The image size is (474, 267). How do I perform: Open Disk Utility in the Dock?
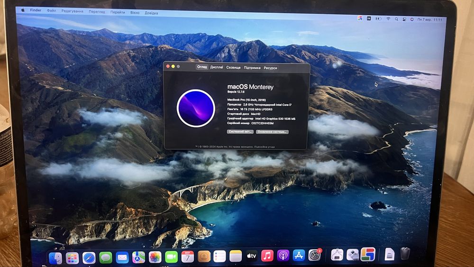point(352,255)
